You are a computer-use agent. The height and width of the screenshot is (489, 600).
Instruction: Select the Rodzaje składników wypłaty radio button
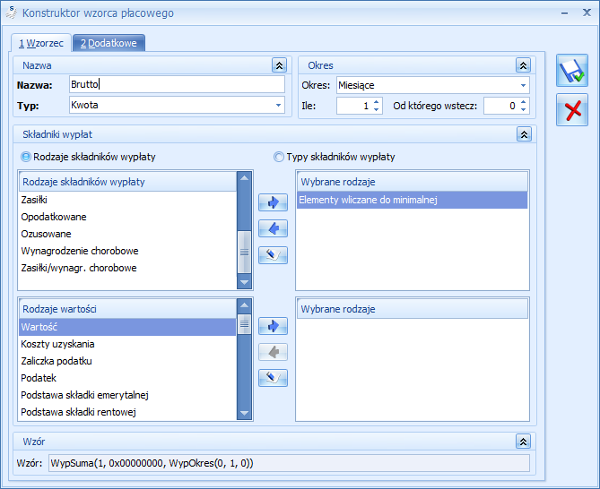point(26,157)
